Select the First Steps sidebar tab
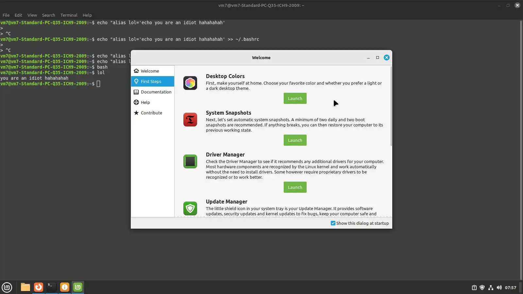 153,81
